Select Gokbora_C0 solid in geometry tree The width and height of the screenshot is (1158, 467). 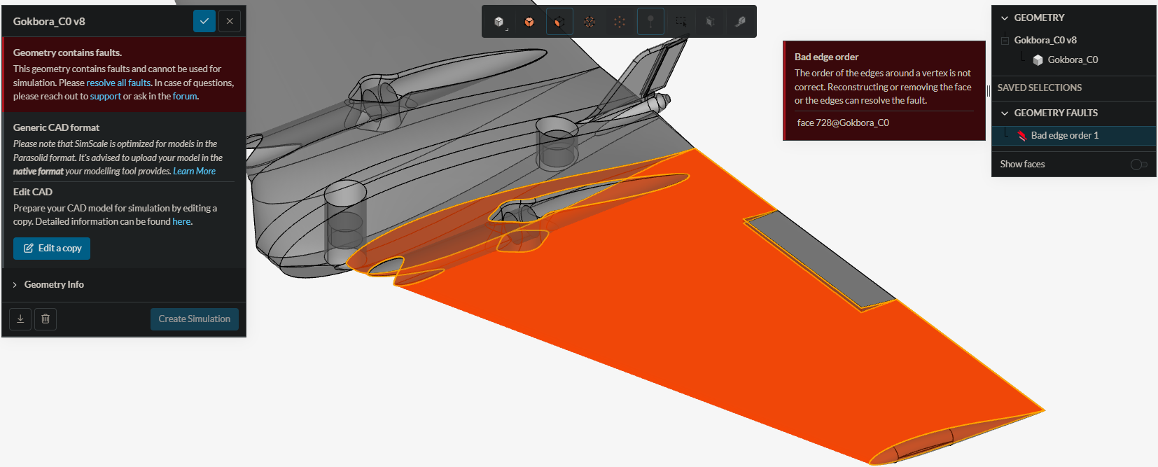tap(1072, 60)
